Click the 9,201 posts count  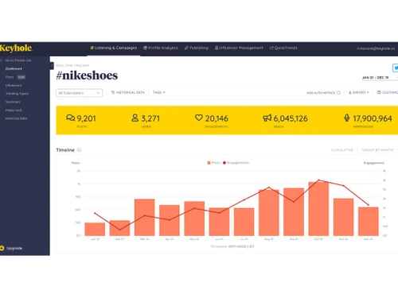86,118
